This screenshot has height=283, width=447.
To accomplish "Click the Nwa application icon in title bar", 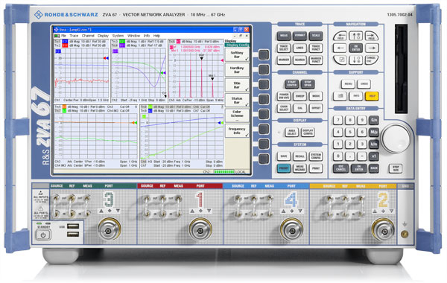I will coord(56,29).
